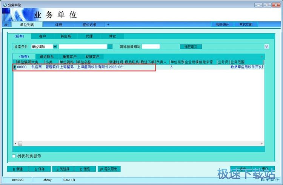Sort by the 最近下单 column header
This screenshot has height=185, width=283.
pyautogui.click(x=148, y=62)
